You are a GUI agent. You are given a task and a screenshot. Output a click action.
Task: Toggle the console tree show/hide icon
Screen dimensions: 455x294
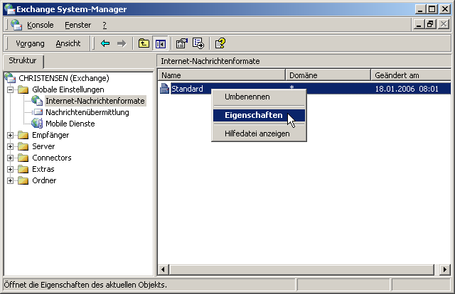pos(160,43)
